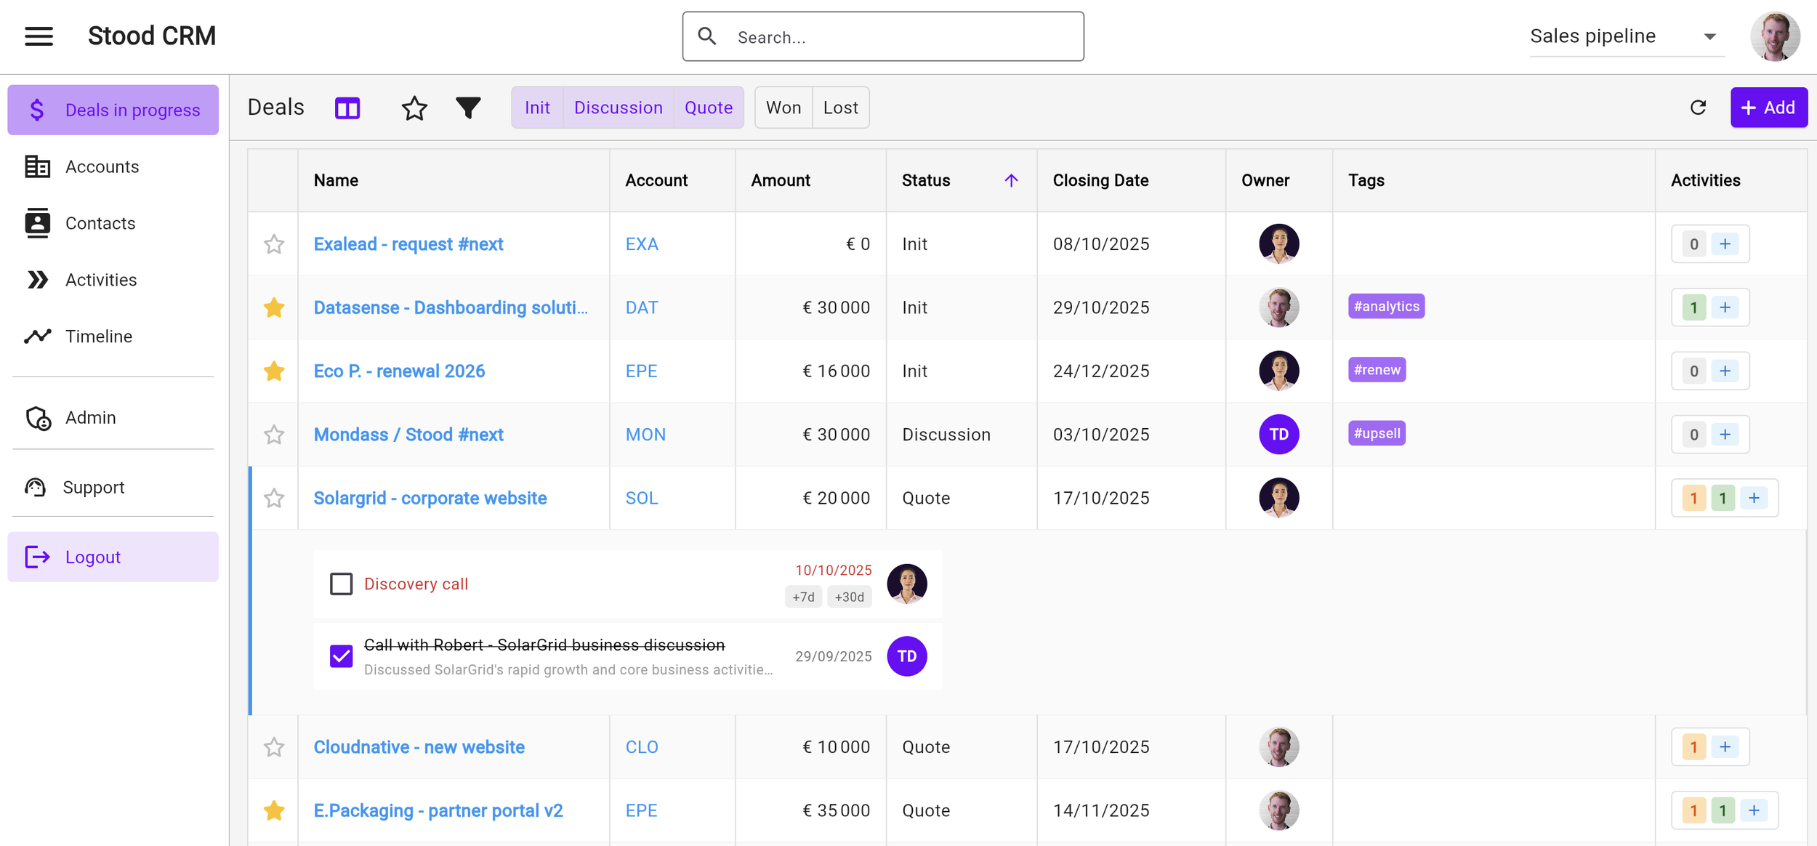This screenshot has width=1817, height=846.
Task: Add activity to Mondass deal with plus
Action: point(1725,435)
